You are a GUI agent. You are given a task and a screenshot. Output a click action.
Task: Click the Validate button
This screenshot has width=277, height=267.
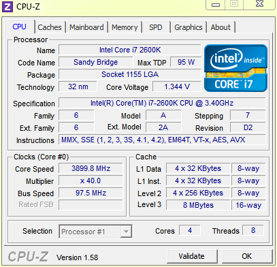pyautogui.click(x=191, y=256)
